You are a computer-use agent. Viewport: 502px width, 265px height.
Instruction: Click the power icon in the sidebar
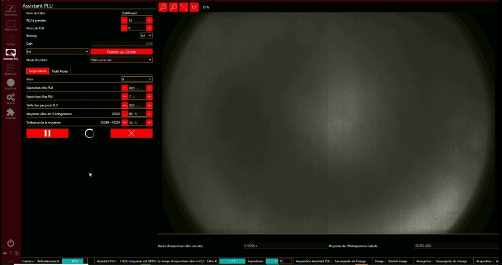click(x=11, y=243)
